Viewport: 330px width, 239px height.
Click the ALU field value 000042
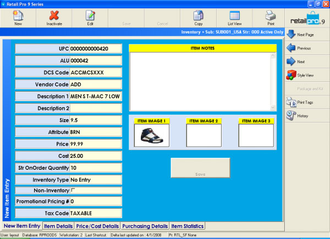[96, 60]
